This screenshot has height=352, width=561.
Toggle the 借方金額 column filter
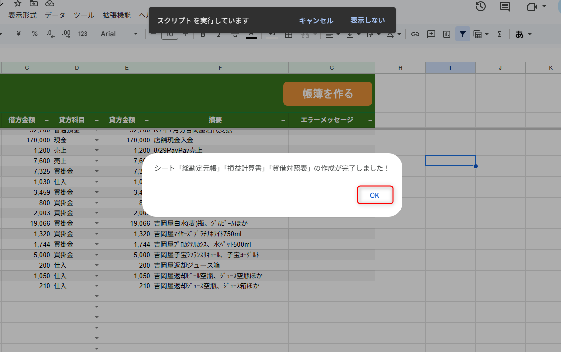[x=46, y=120]
